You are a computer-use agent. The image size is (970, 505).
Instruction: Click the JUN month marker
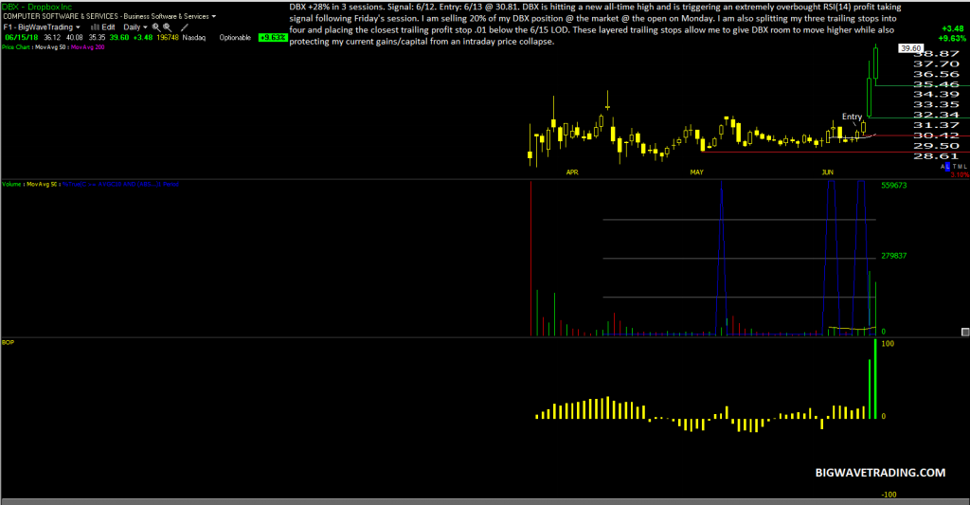pyautogui.click(x=827, y=172)
